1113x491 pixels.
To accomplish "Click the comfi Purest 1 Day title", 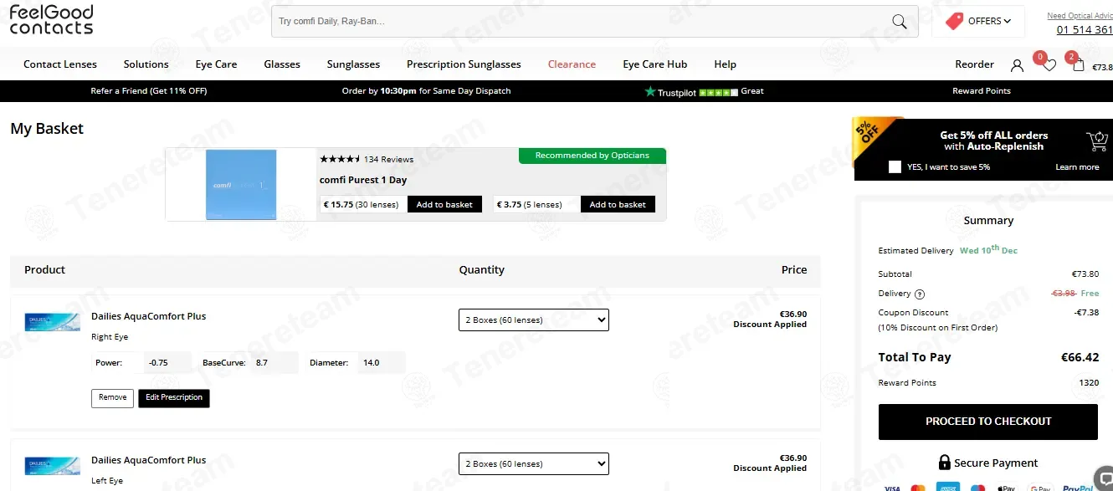I will (363, 180).
